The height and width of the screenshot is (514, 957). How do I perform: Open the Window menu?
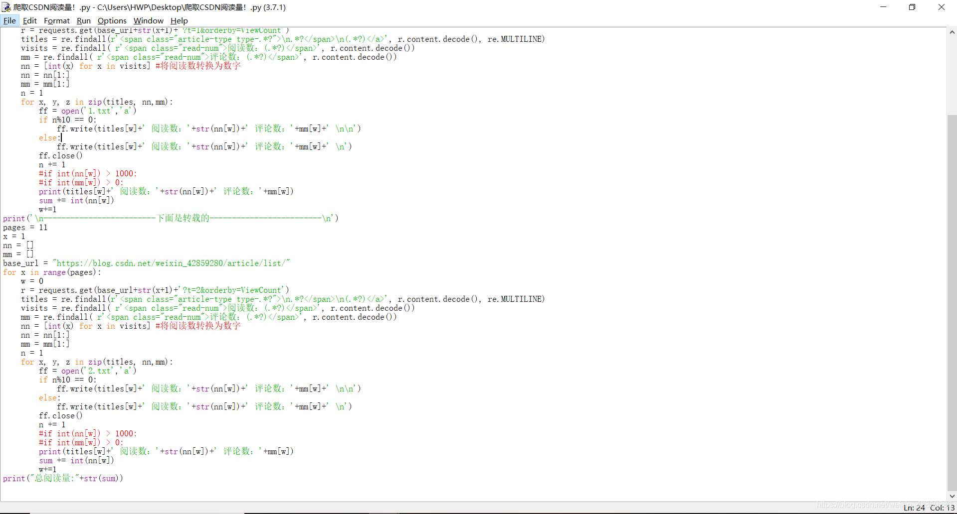click(x=149, y=20)
